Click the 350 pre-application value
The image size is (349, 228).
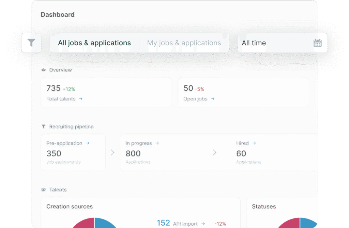54,153
